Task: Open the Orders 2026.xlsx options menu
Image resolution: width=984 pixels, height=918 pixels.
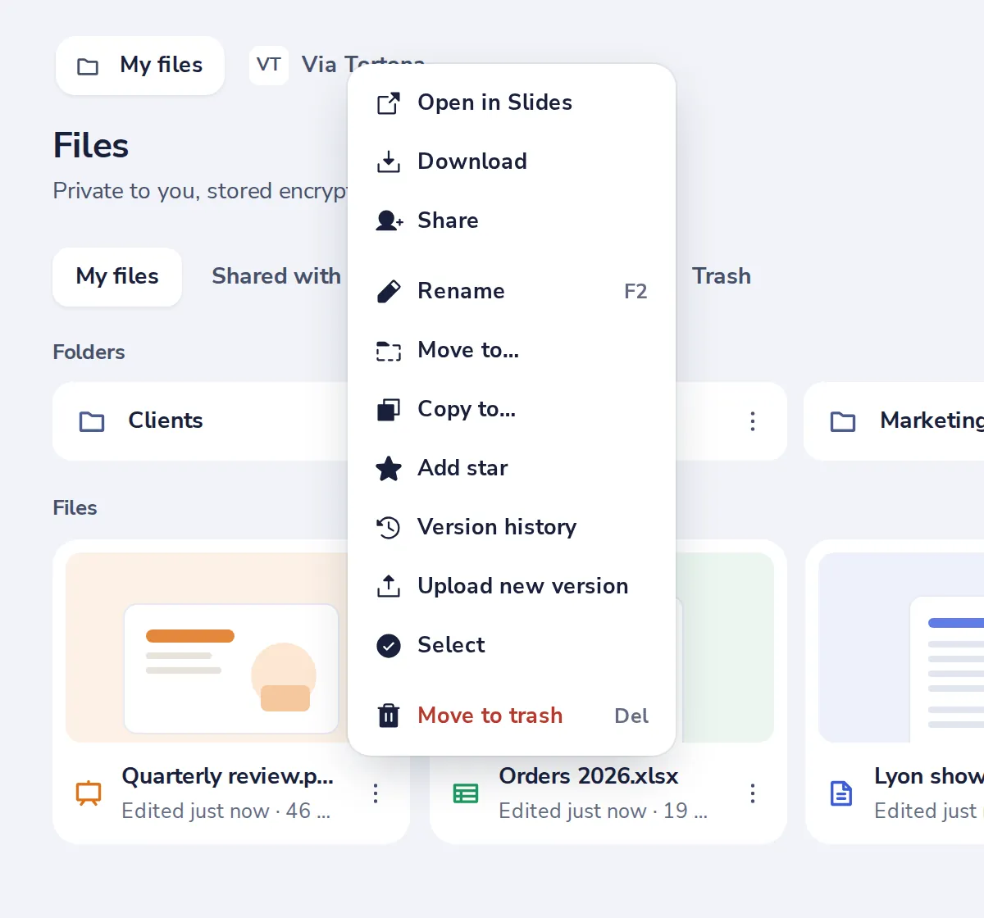Action: coord(753,793)
